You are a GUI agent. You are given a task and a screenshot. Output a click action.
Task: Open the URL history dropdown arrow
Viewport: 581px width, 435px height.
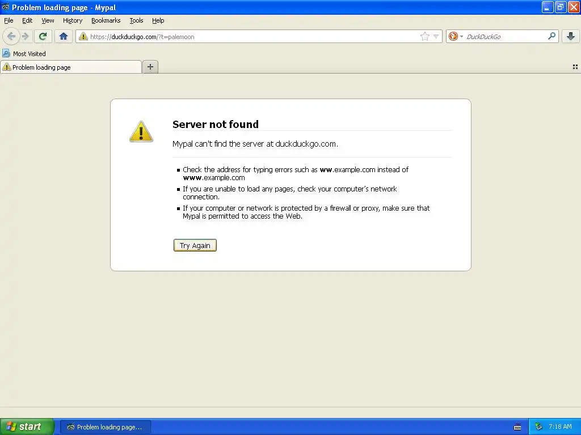[436, 36]
